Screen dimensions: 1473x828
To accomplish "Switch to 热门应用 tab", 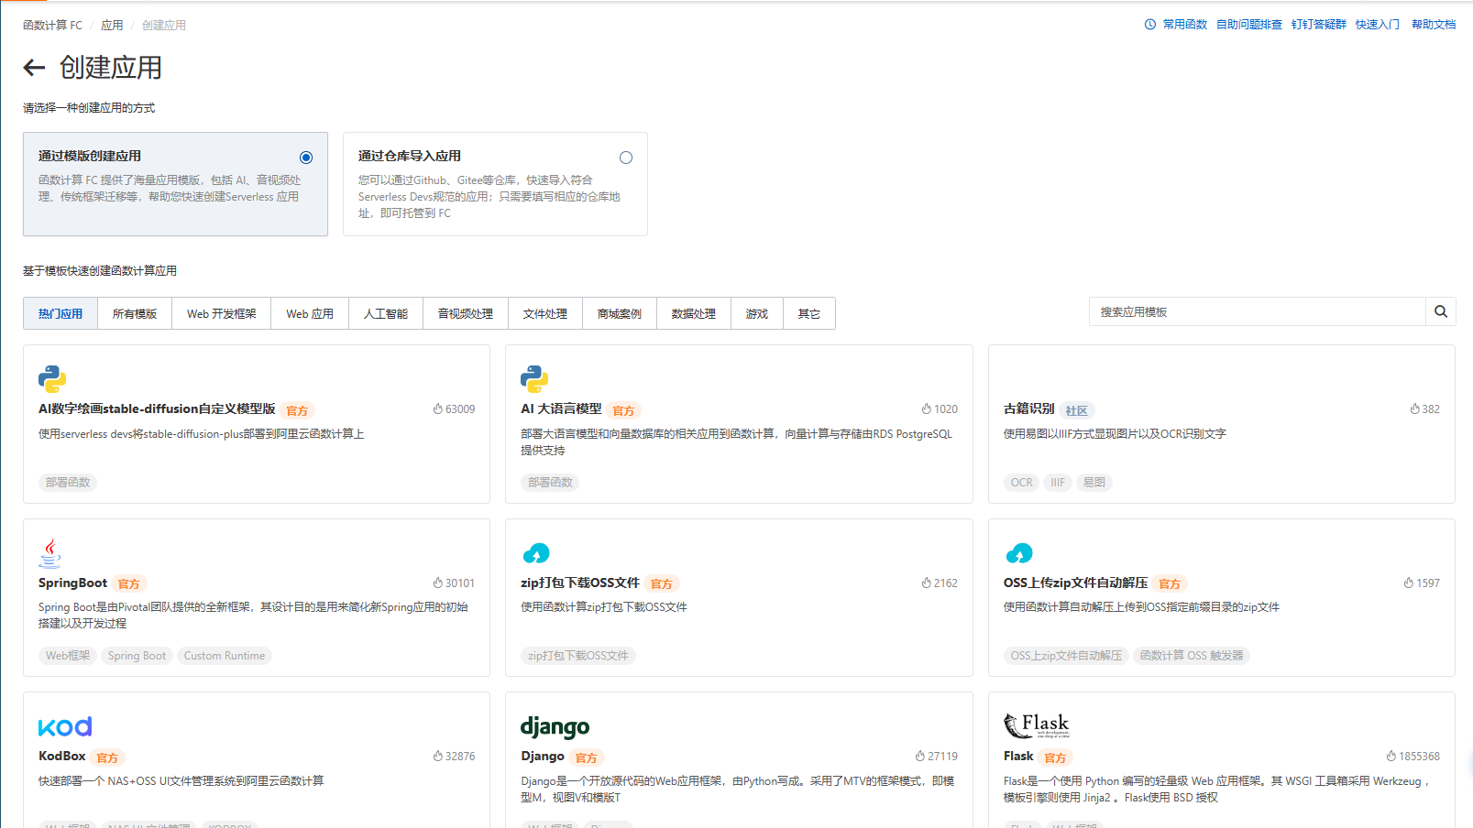I will click(x=60, y=313).
